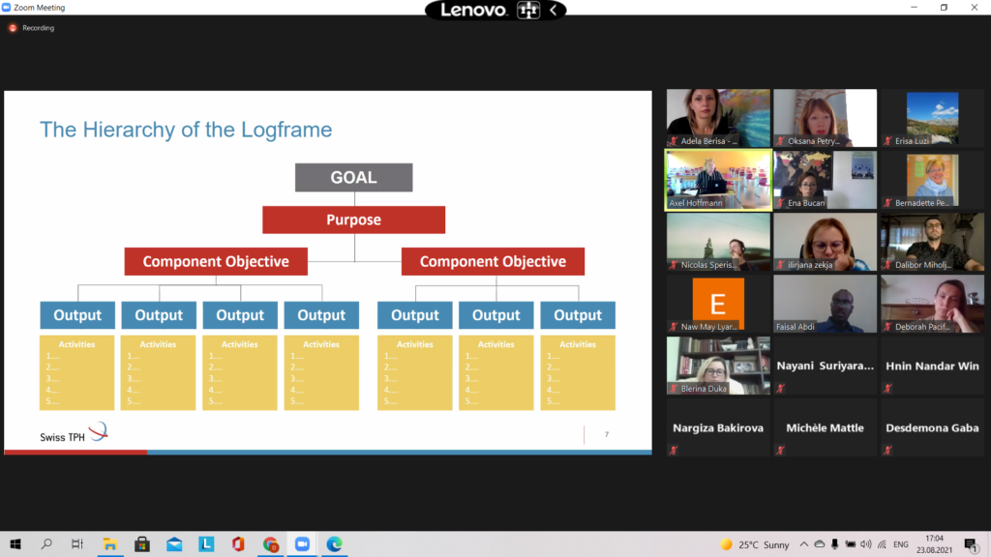
Task: Click the Recording indicator icon
Action: coord(14,28)
